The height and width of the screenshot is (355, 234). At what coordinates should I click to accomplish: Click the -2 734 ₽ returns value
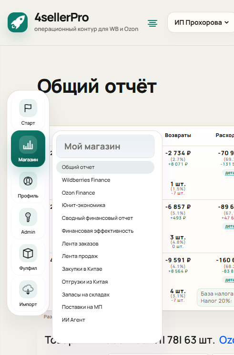click(x=178, y=153)
